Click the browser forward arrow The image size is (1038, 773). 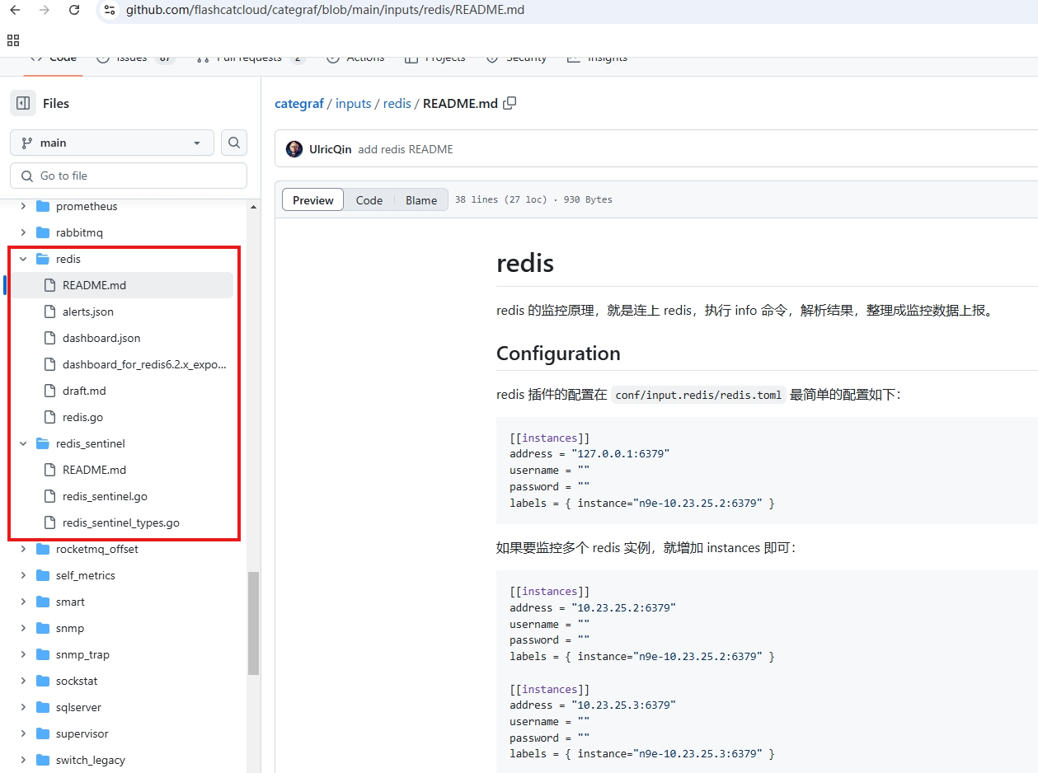(45, 10)
